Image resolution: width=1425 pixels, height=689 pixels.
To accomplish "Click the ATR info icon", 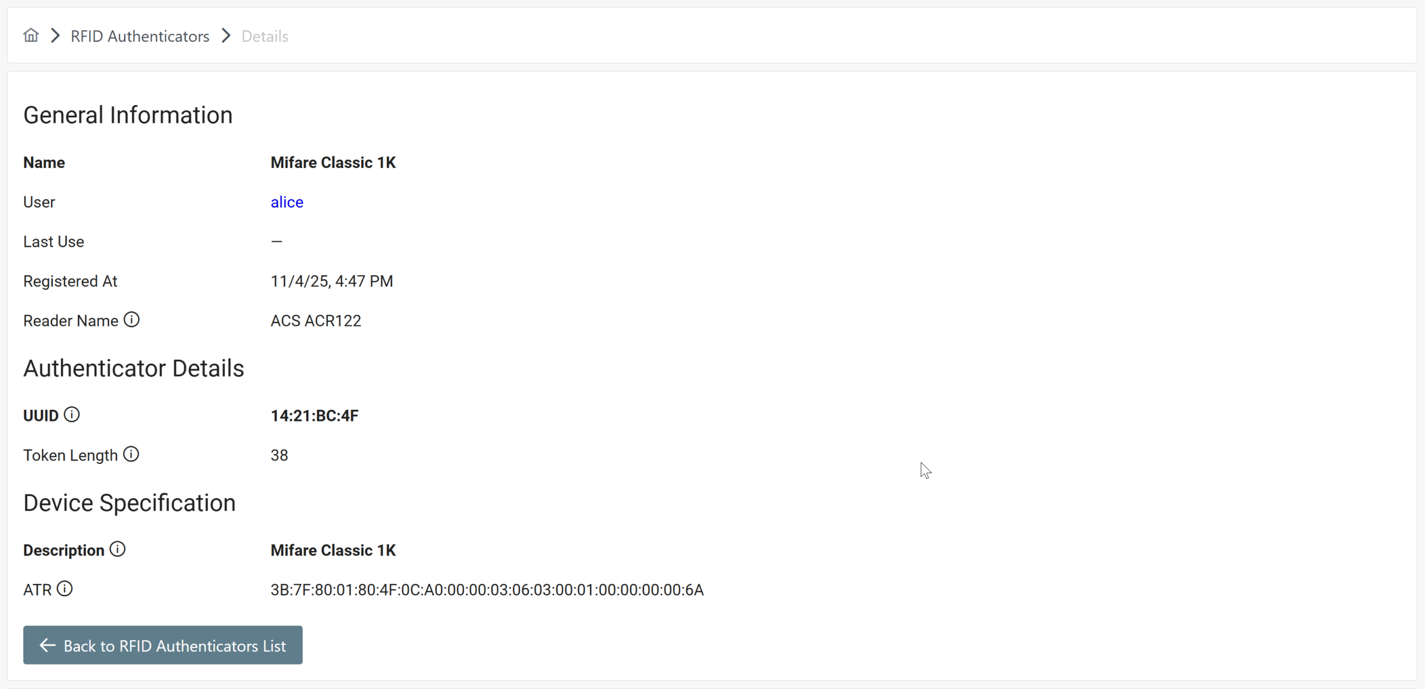I will coord(65,588).
